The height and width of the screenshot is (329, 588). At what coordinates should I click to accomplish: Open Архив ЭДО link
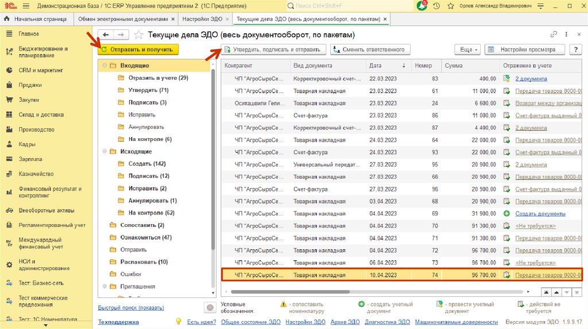pos(344,322)
